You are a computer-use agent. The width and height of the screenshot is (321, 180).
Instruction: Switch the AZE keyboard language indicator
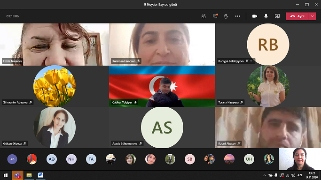coord(300,175)
